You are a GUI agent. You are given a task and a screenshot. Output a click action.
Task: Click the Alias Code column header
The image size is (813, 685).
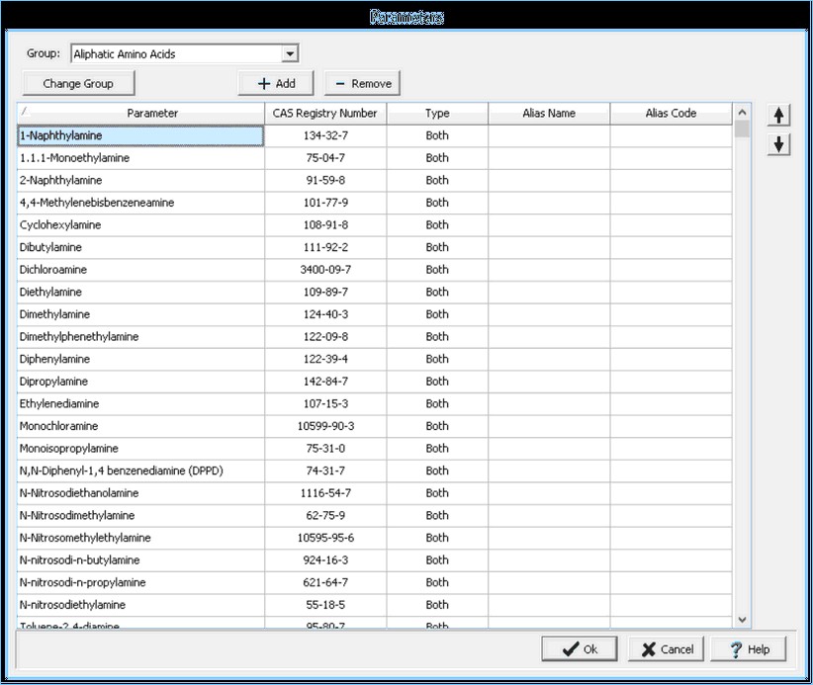coord(671,114)
